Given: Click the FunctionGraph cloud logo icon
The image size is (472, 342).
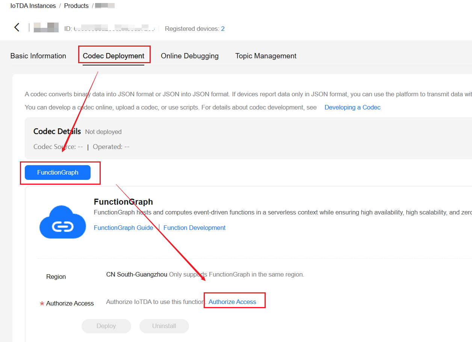Looking at the screenshot, I should [63, 222].
